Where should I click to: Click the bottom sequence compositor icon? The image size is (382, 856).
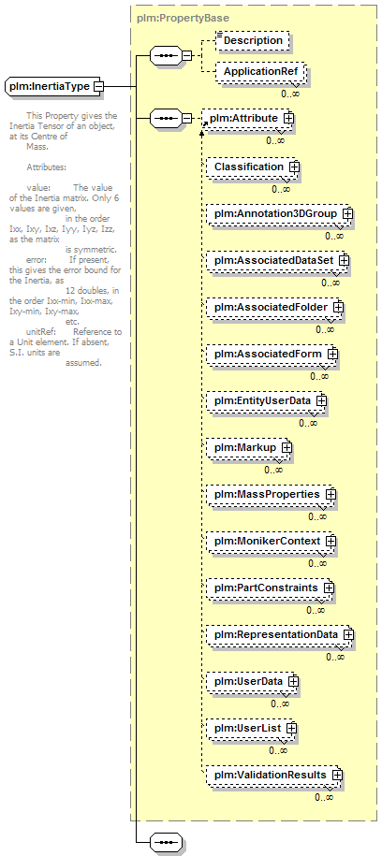(166, 841)
